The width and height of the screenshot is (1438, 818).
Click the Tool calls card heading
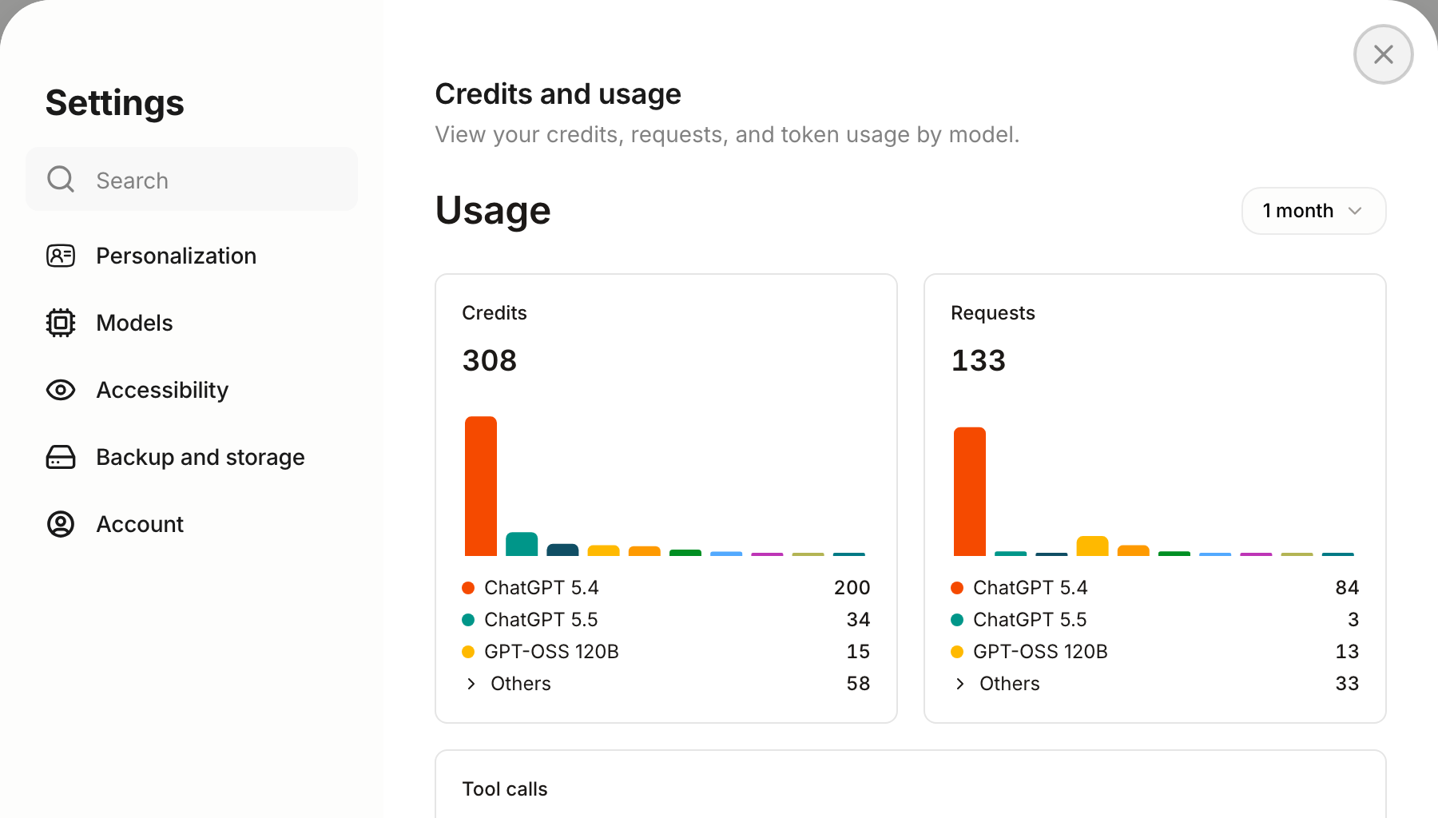505,789
